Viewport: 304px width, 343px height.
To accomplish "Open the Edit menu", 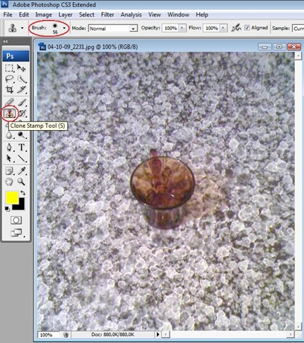I will pyautogui.click(x=24, y=15).
